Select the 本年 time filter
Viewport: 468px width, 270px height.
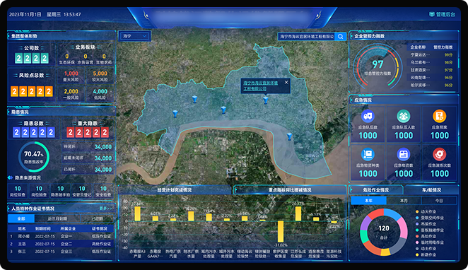pos(368,201)
